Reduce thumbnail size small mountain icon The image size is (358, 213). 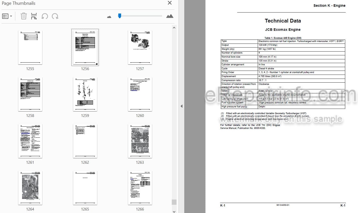(109, 17)
